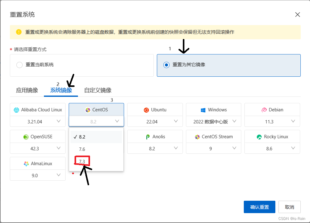This screenshot has width=310, height=223.
Task: Select the Ubuntu image card
Action: 155,110
